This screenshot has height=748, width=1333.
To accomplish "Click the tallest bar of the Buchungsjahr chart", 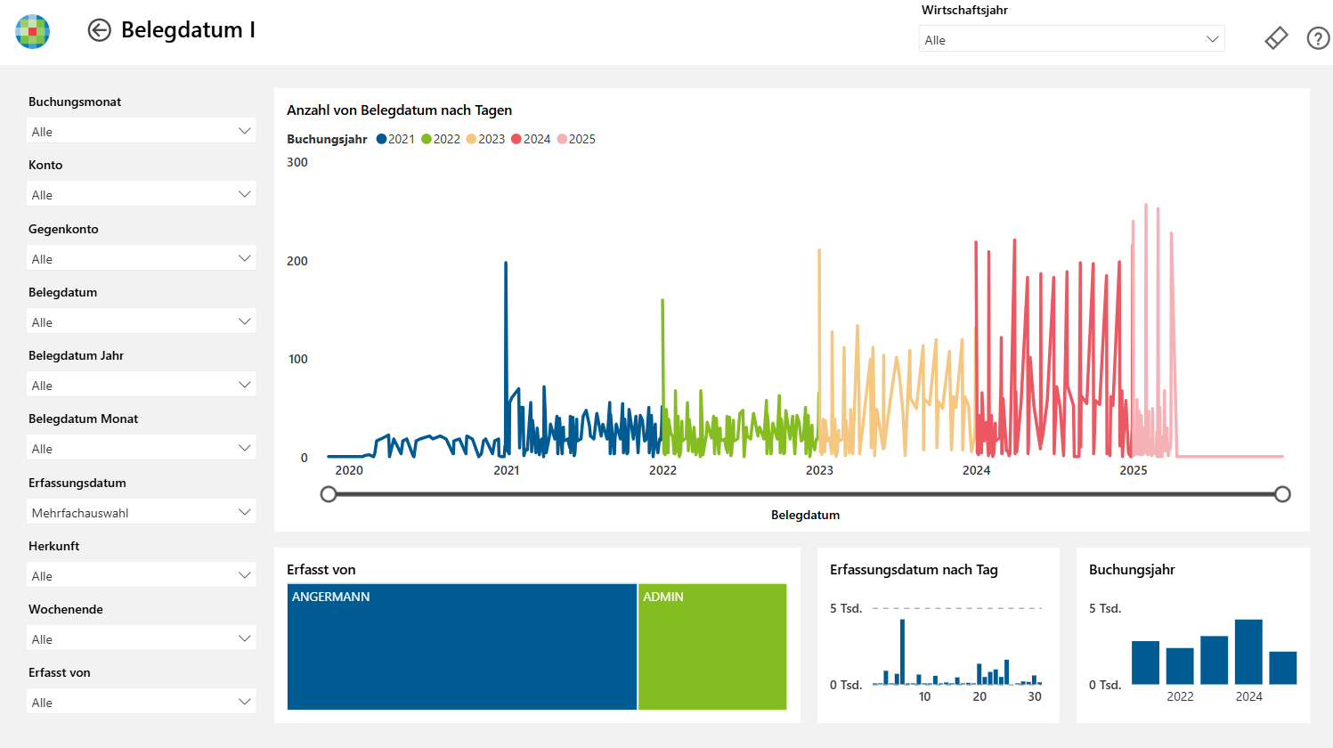I will pyautogui.click(x=1248, y=652).
